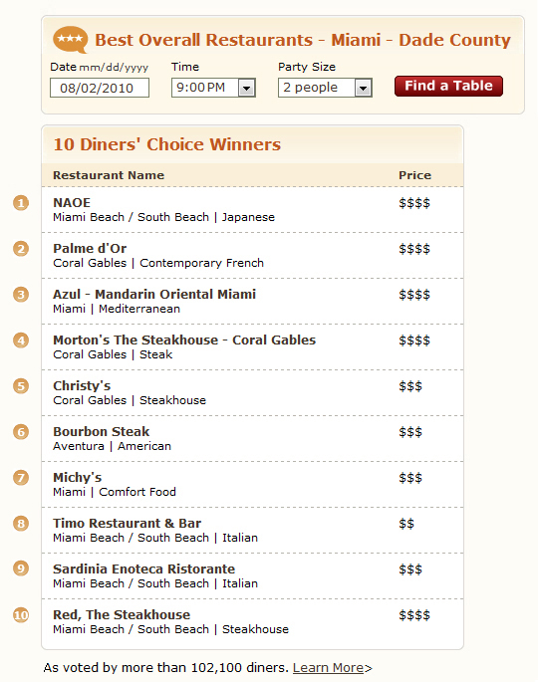Select Azul - Mandarin Oriental Miami
538x682 pixels.
pos(154,295)
